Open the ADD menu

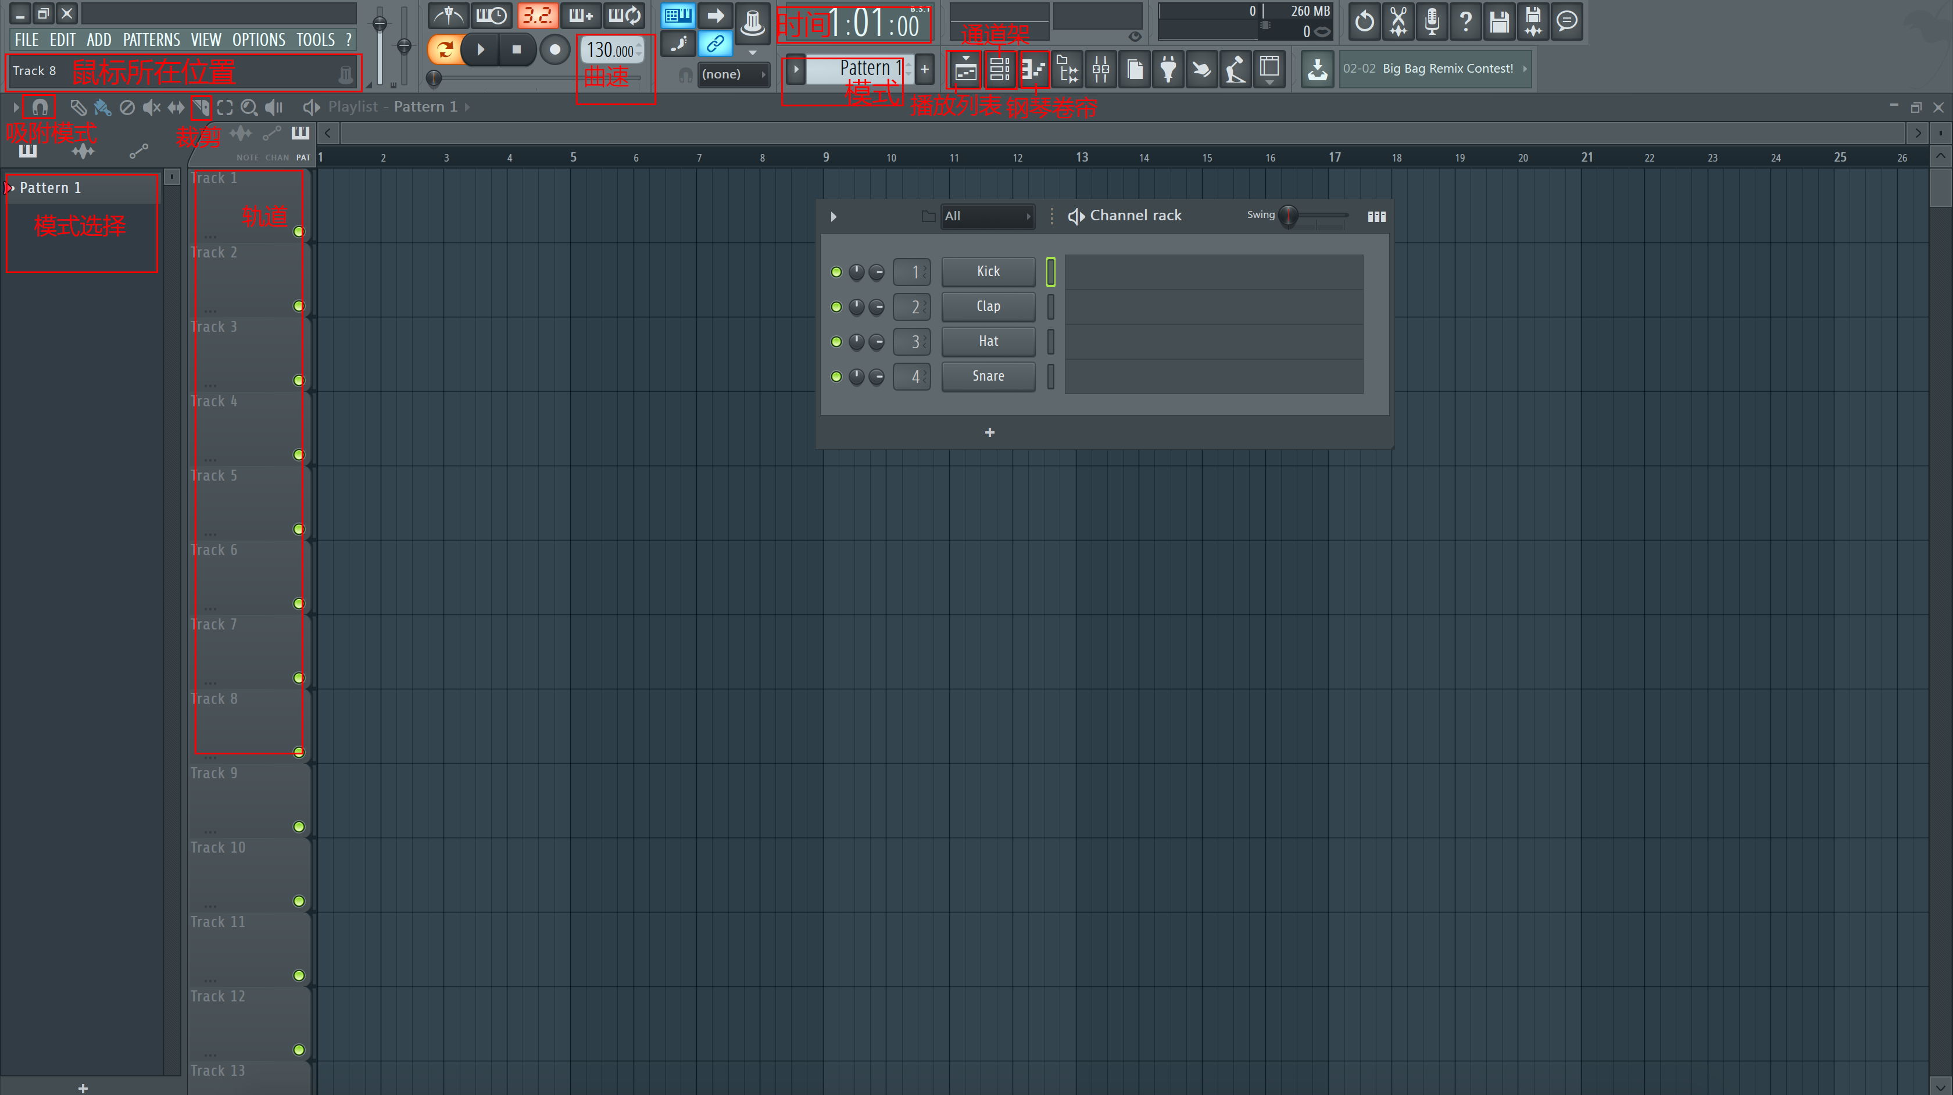click(99, 40)
